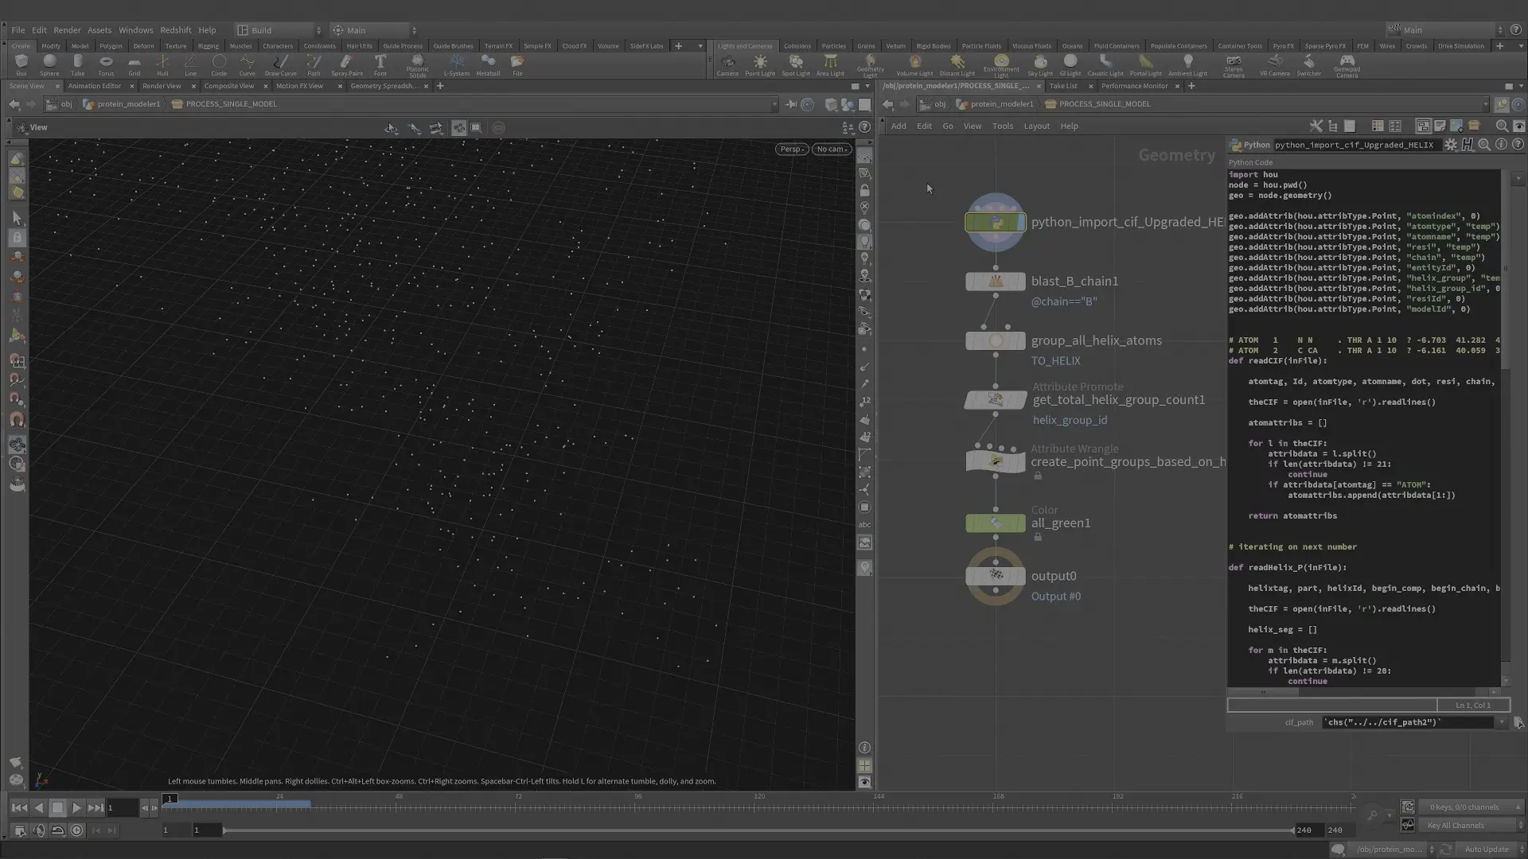Image resolution: width=1528 pixels, height=859 pixels.
Task: Select the Draw Curve shelf tool
Action: coord(280,65)
